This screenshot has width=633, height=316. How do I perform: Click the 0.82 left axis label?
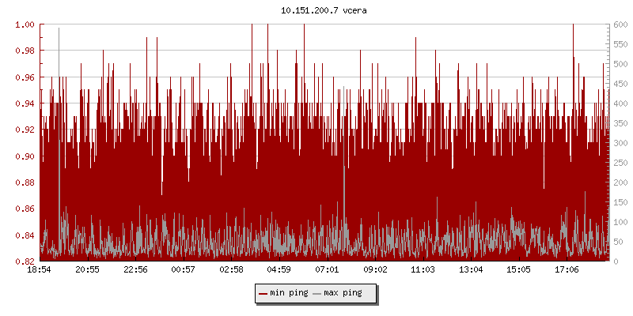click(25, 261)
